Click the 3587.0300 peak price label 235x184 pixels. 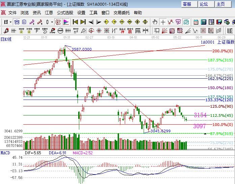81,49
